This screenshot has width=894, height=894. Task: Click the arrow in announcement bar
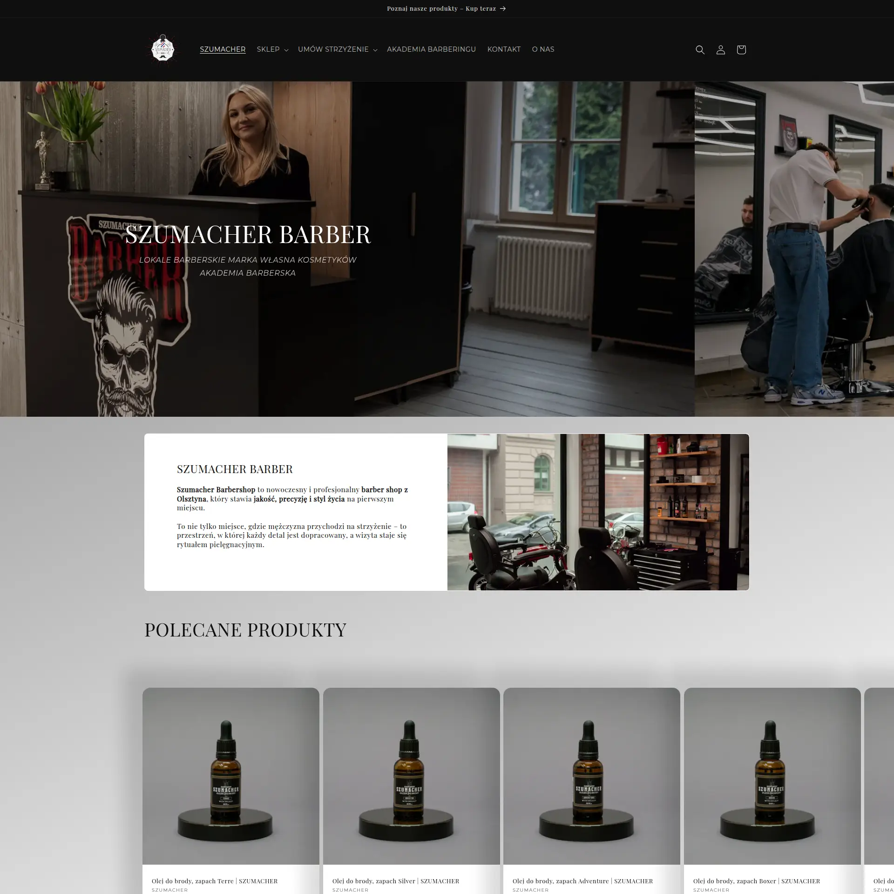click(503, 9)
